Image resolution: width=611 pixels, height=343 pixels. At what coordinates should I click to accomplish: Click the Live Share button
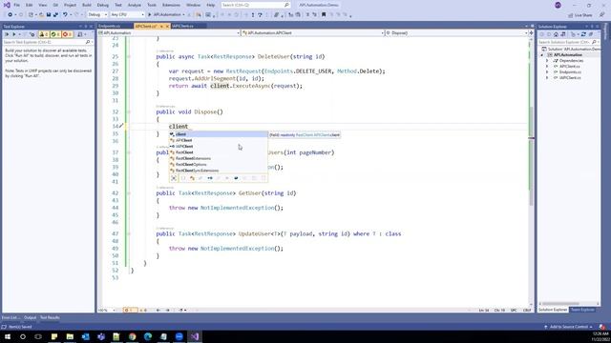(579, 15)
